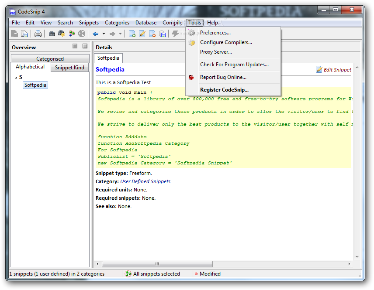Viewport: 374px width, 290px height.
Task: Collapse the S tree node
Action: (x=16, y=77)
